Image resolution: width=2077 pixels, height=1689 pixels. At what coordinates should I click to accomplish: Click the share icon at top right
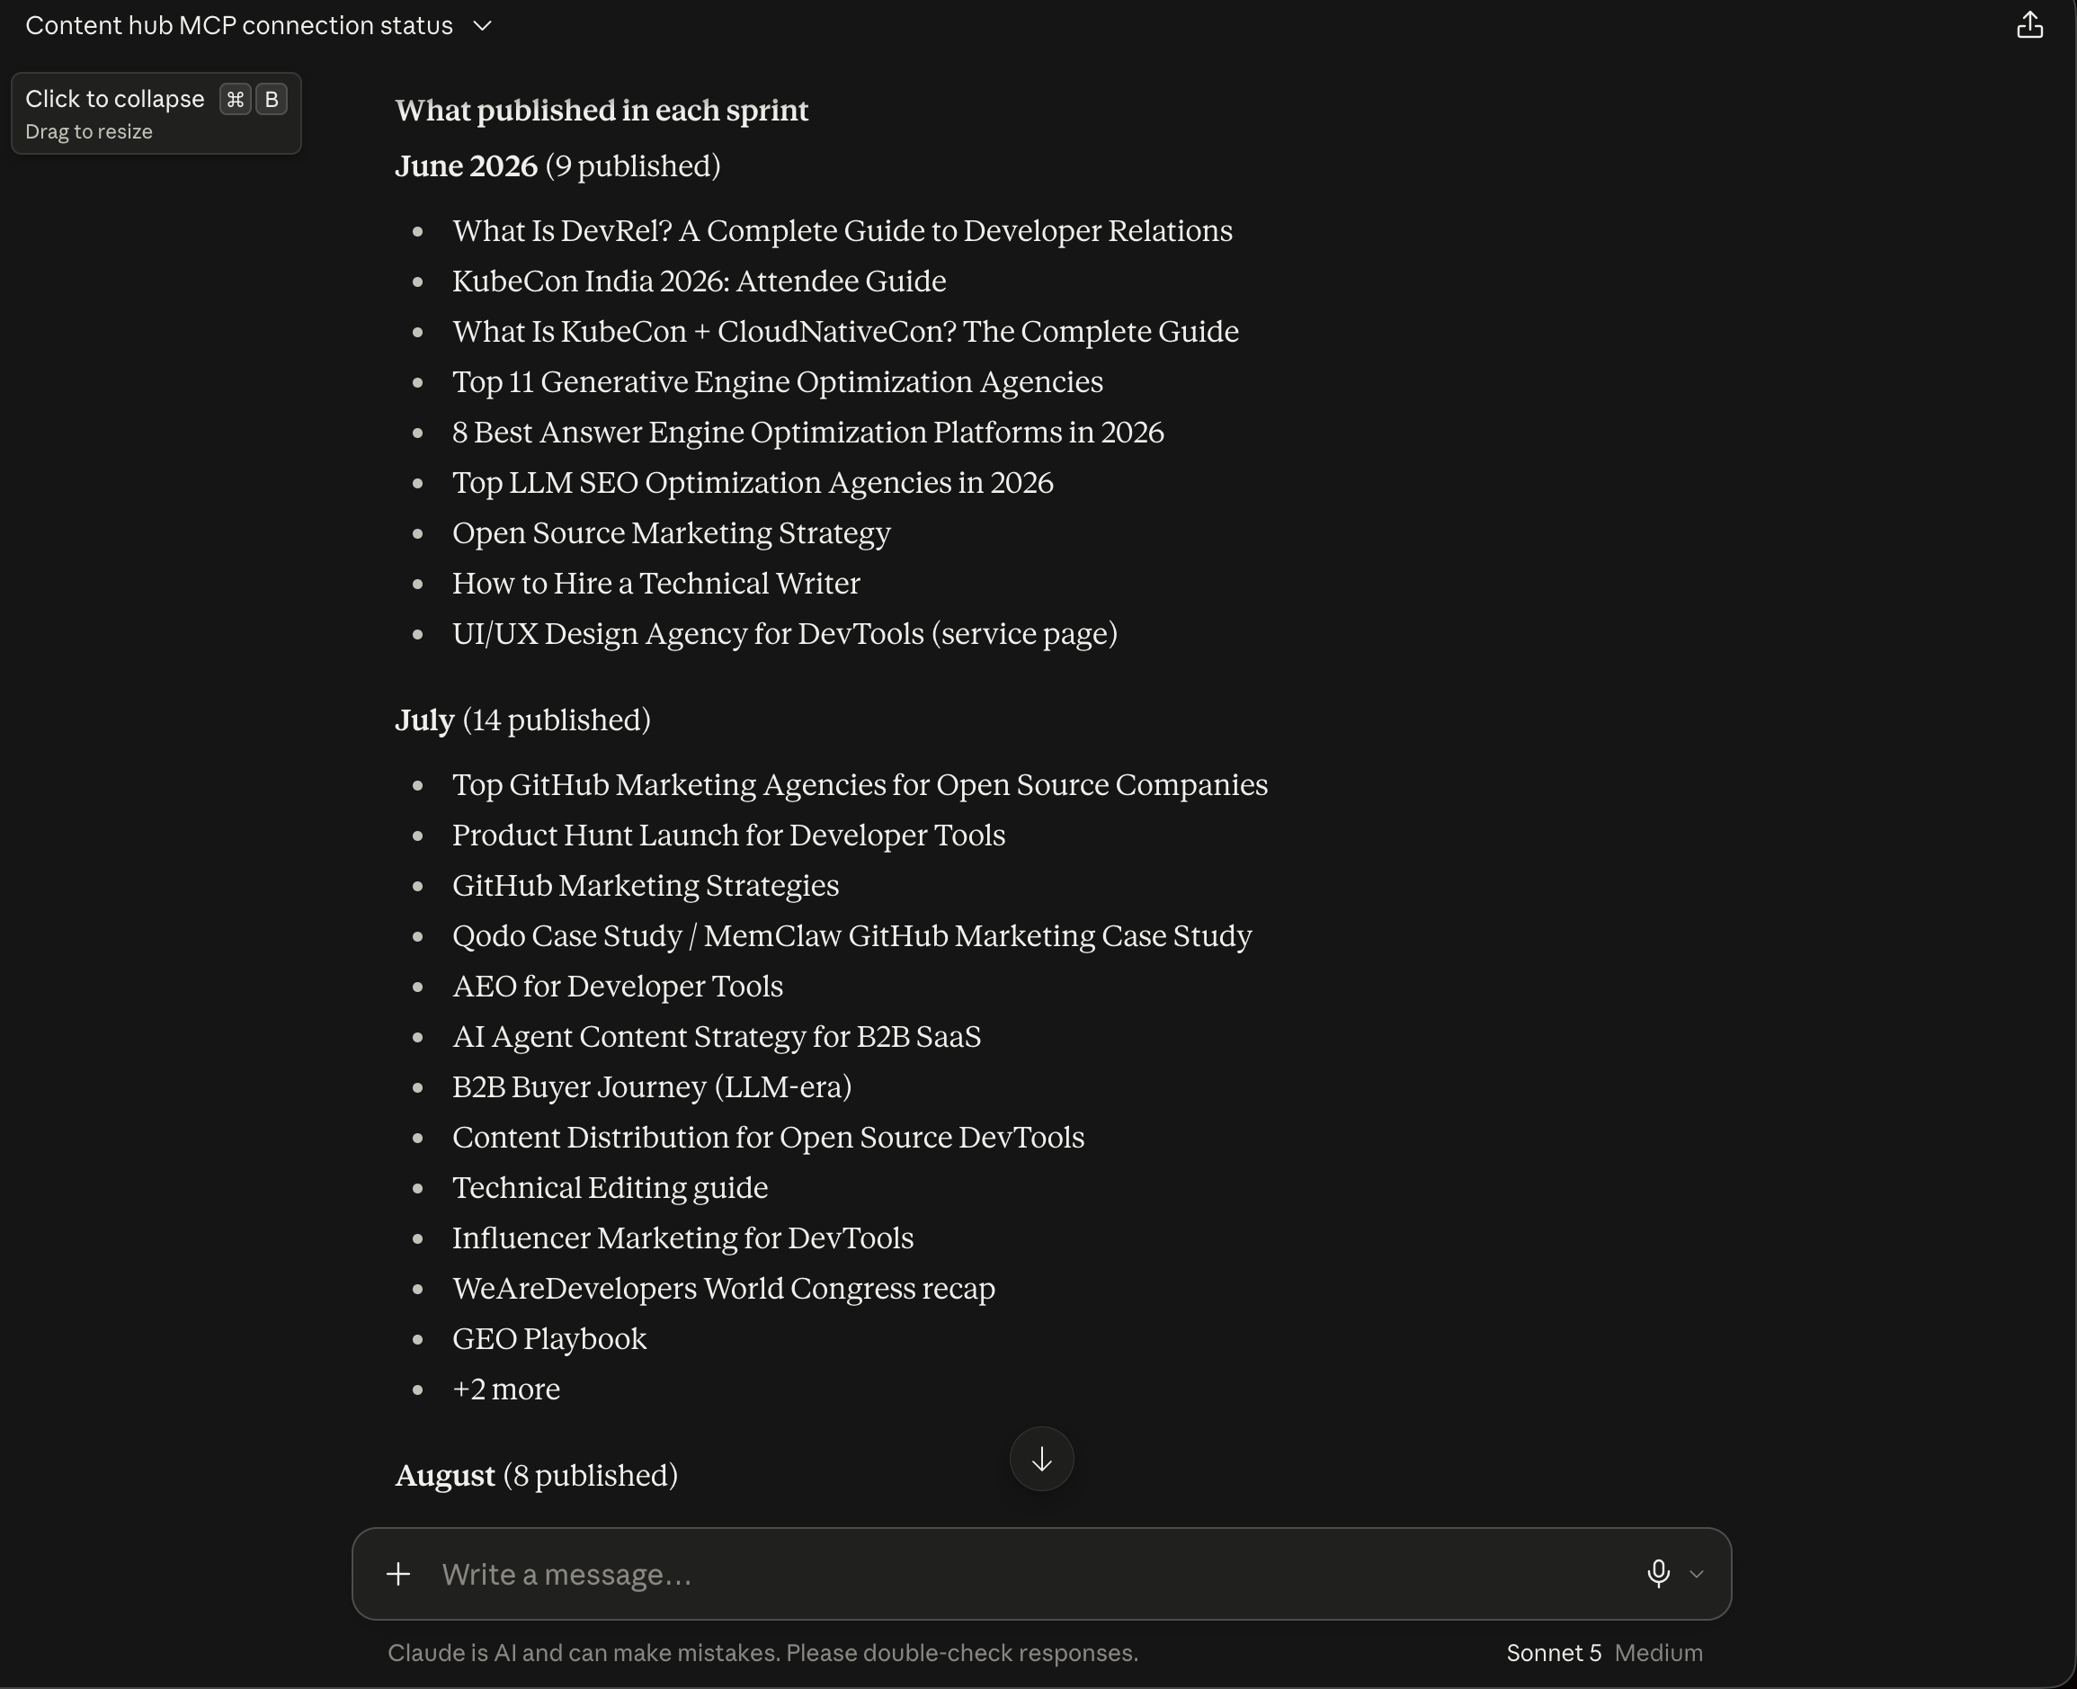coord(2029,25)
